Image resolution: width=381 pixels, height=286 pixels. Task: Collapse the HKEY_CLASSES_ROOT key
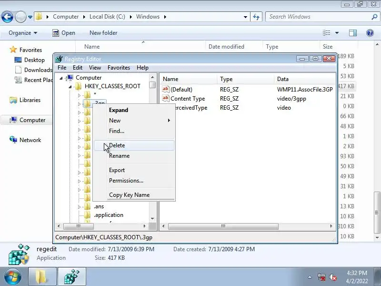click(x=70, y=87)
